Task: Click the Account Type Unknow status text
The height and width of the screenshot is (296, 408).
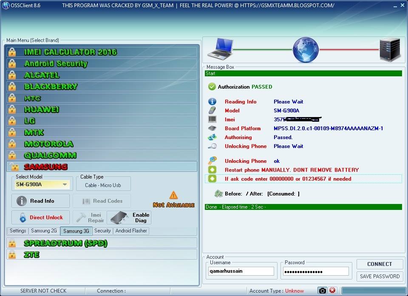Action: click(277, 291)
